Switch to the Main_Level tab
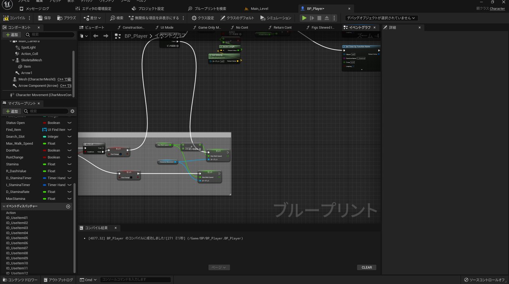Viewport: 509px width, 284px height. coord(259,8)
